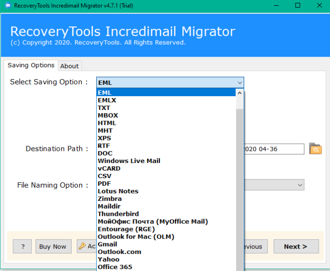Screen dimensions: 330x271
Task: Choose EML in the saving option list
Action: click(166, 92)
